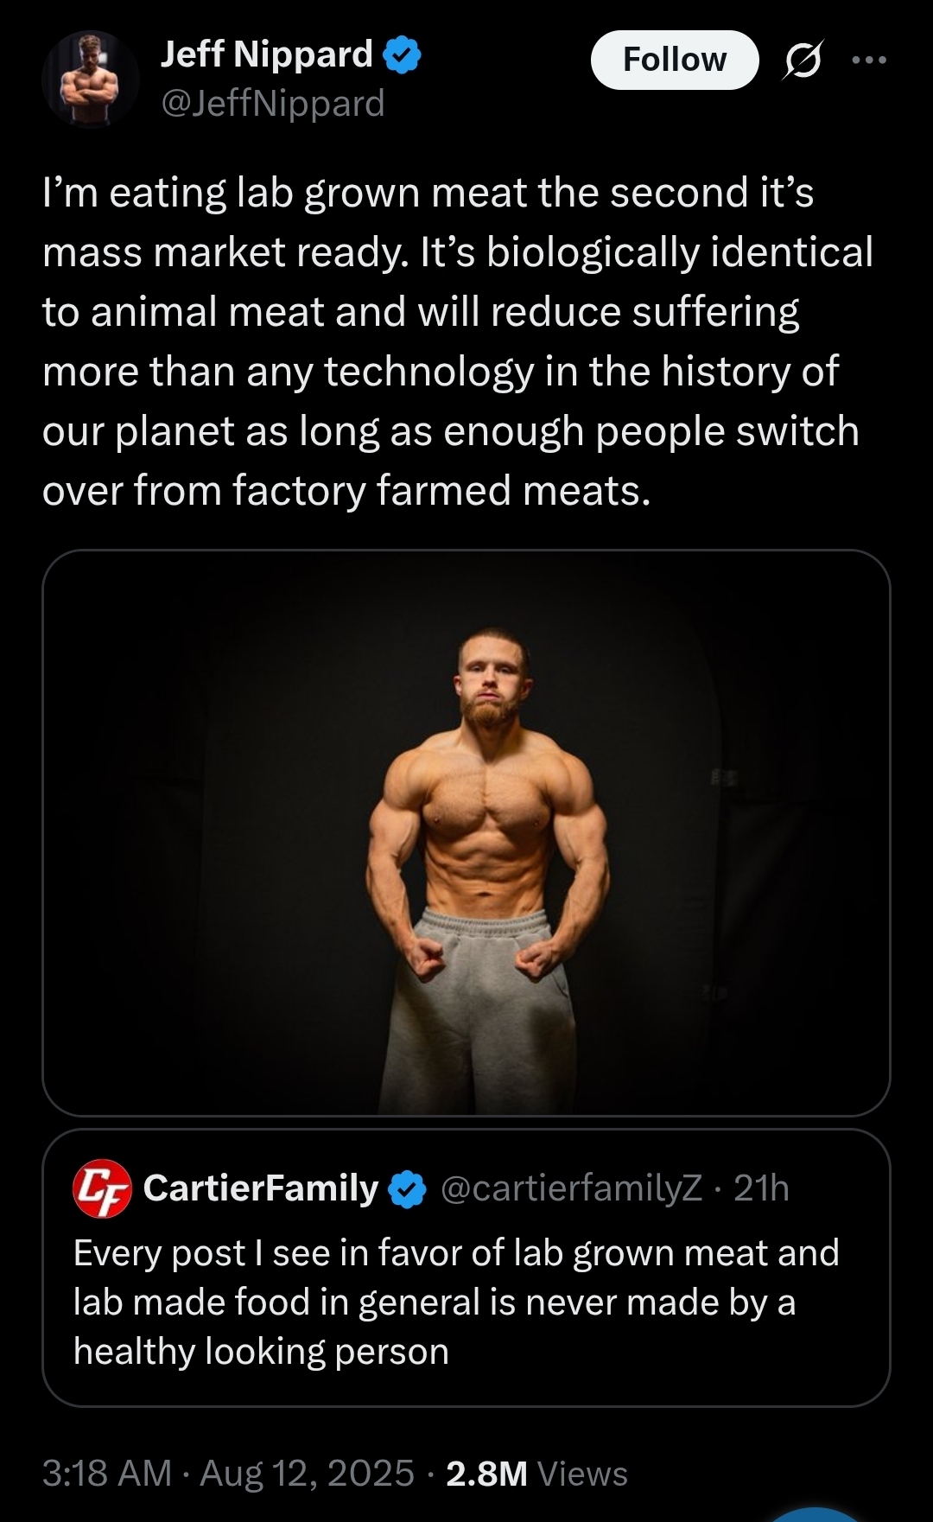Follow Jeff Nippard
The height and width of the screenshot is (1522, 933).
click(675, 60)
